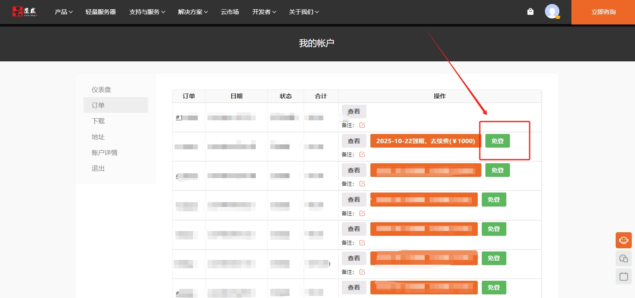Open the 轻量服务器 nav item
This screenshot has width=635, height=298.
tap(101, 12)
